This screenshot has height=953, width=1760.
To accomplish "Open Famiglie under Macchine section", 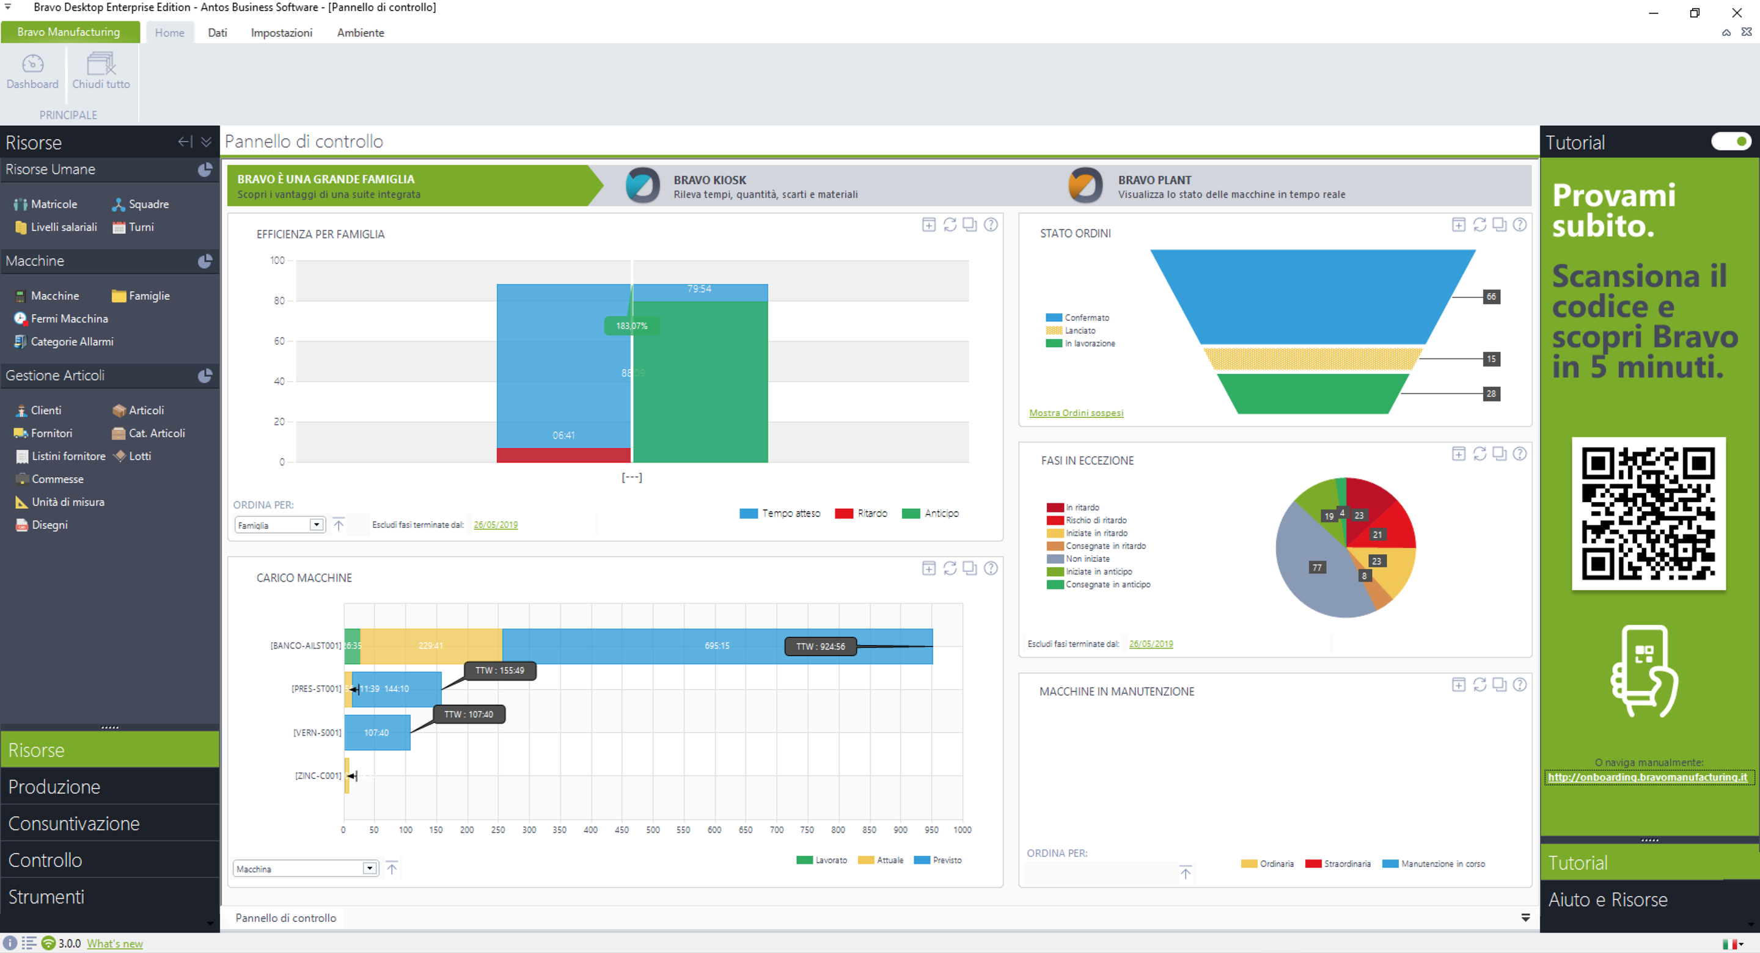I will (x=141, y=295).
